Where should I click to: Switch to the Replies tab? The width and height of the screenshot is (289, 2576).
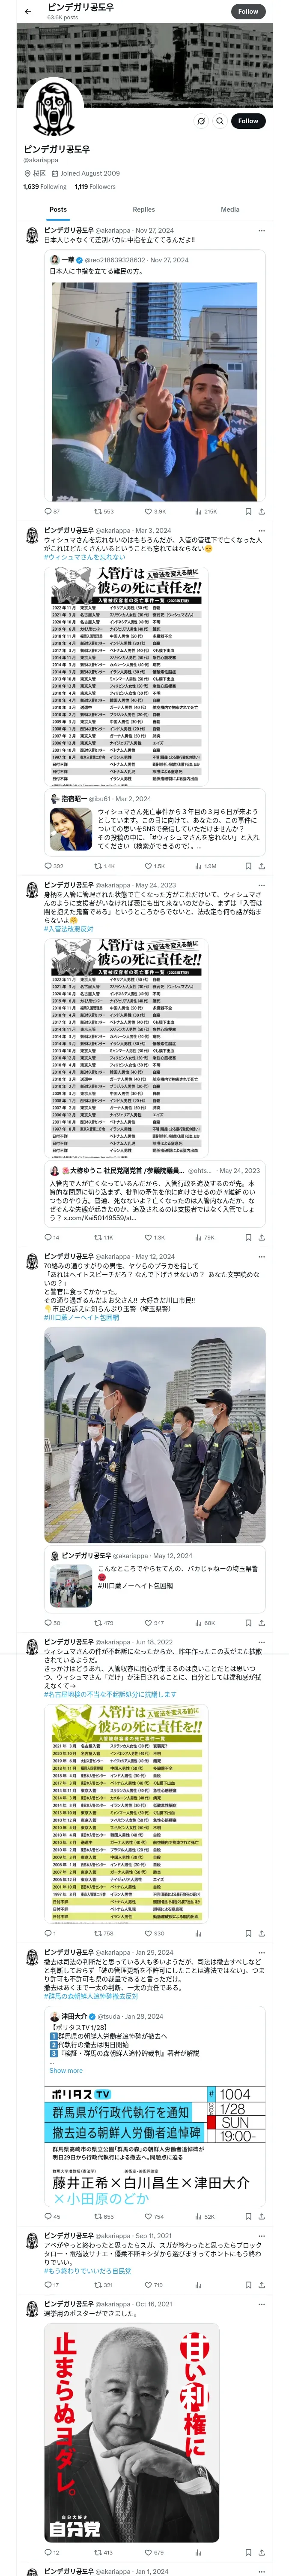point(143,210)
